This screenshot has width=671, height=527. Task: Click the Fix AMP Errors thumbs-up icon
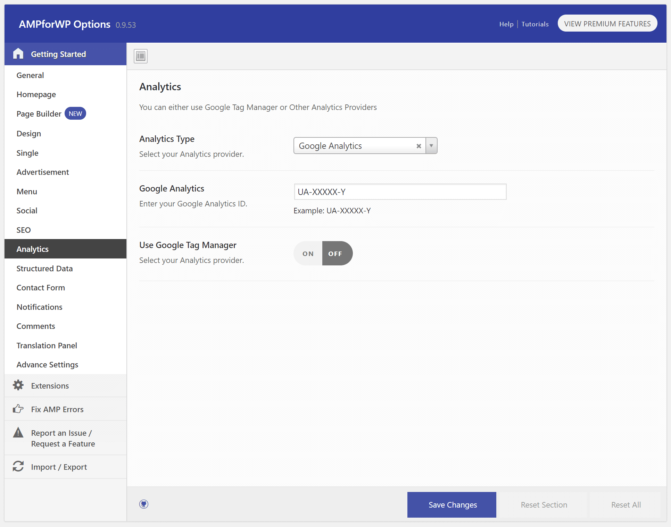tap(18, 409)
